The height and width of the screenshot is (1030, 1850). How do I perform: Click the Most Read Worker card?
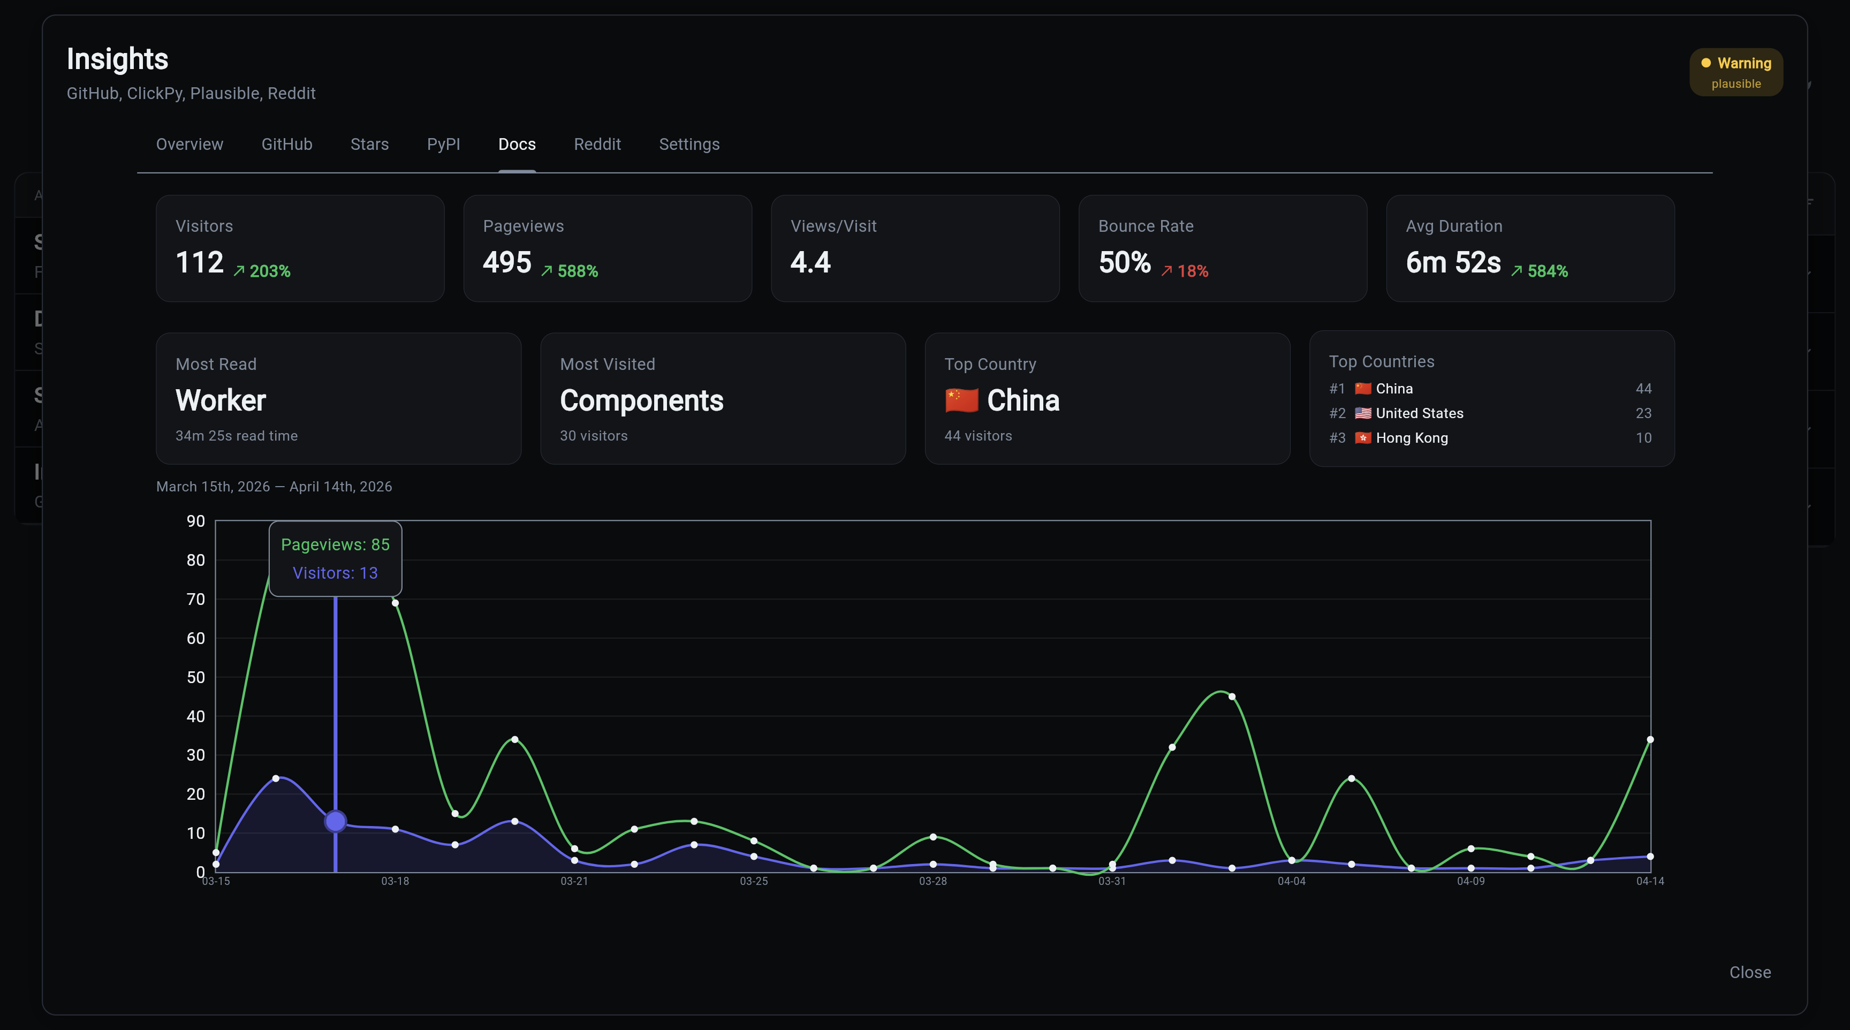click(338, 398)
